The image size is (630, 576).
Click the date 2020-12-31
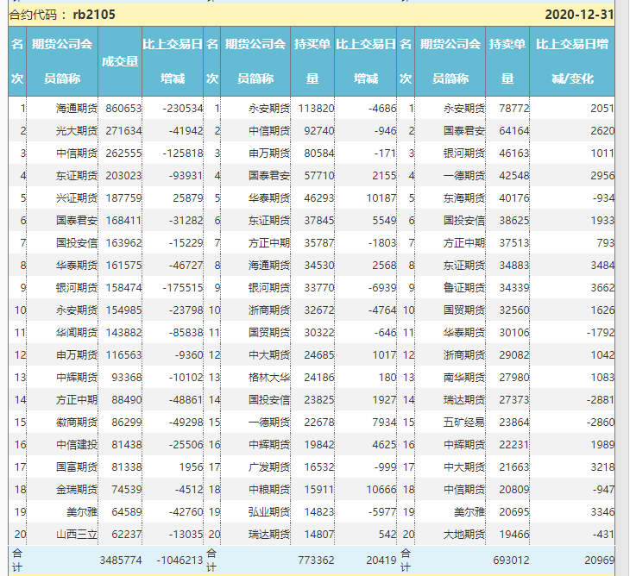579,15
